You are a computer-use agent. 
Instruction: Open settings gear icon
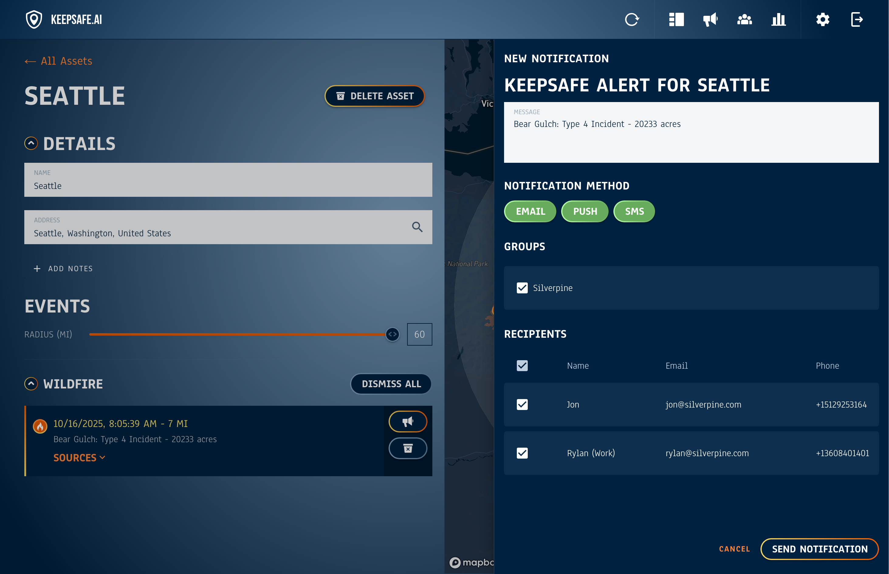pyautogui.click(x=823, y=19)
